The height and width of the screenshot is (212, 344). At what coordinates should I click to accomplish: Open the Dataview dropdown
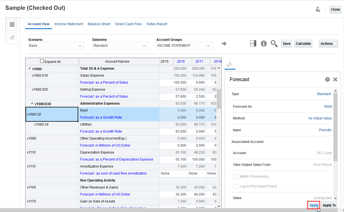point(120,46)
